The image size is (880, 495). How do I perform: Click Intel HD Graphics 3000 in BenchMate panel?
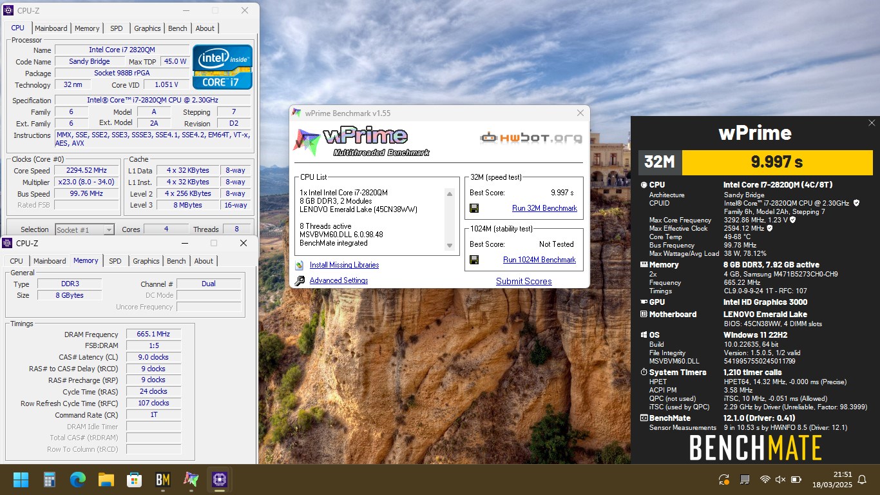765,302
